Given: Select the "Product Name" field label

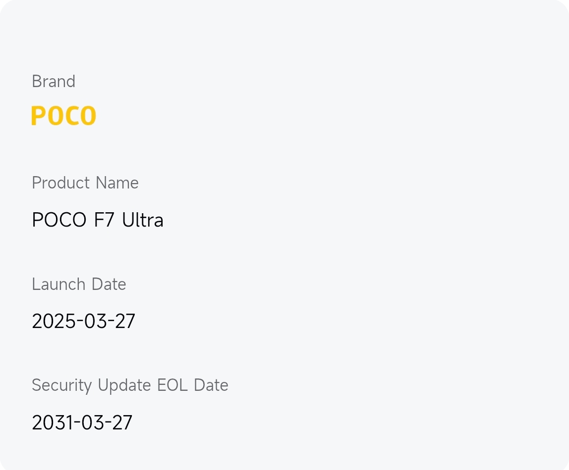Looking at the screenshot, I should tap(85, 183).
